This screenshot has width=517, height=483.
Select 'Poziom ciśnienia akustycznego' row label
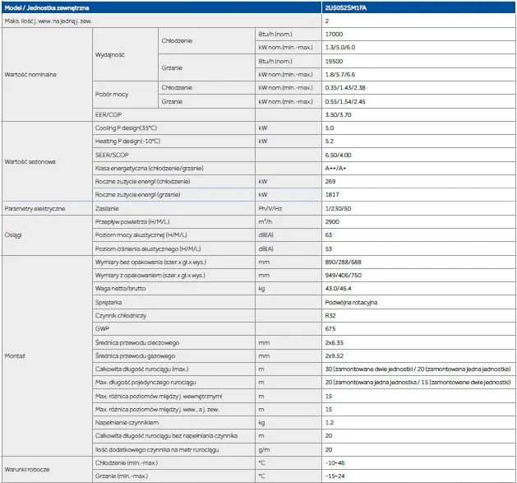(148, 249)
